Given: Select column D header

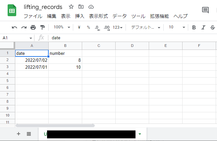Looking at the screenshot, I should pyautogui.click(x=132, y=46).
